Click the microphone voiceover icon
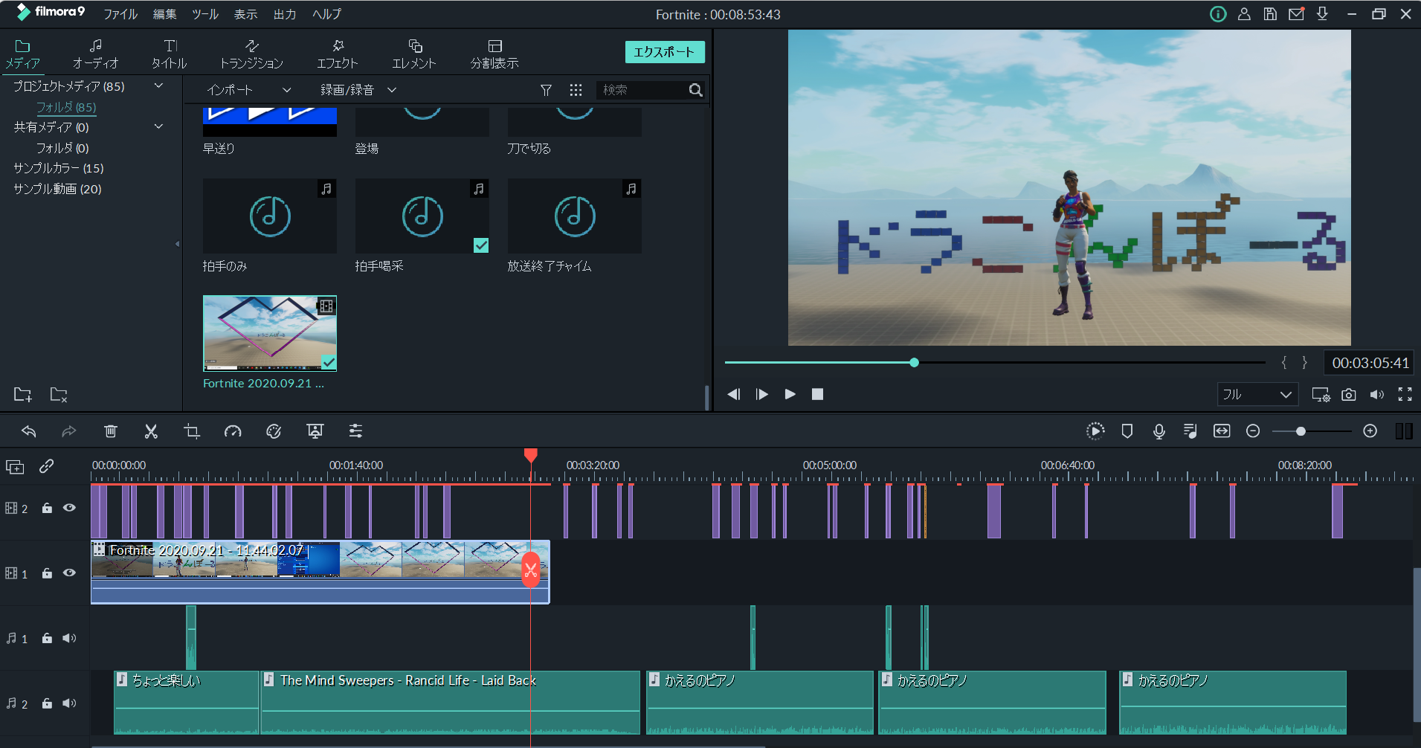Image resolution: width=1421 pixels, height=748 pixels. tap(1159, 431)
